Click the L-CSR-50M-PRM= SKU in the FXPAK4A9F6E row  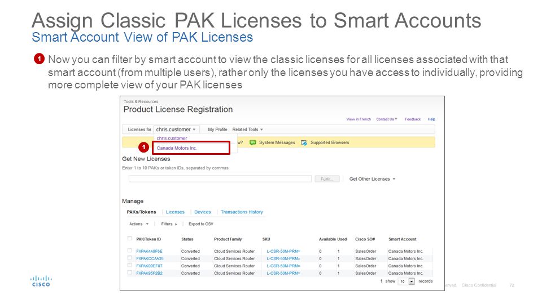coord(283,251)
